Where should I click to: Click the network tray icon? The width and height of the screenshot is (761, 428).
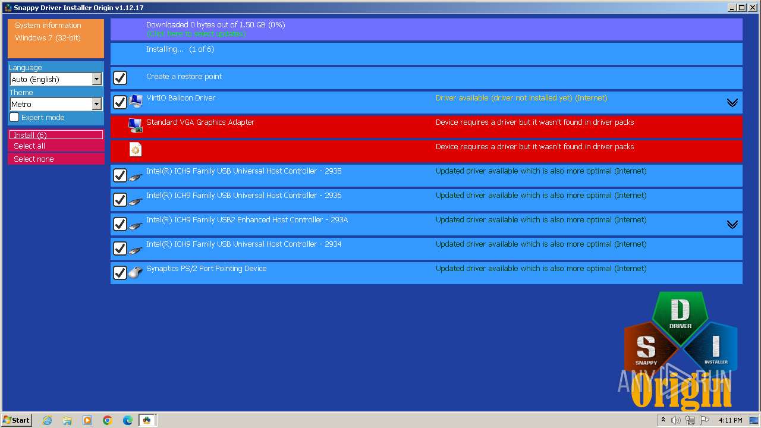[x=690, y=420]
